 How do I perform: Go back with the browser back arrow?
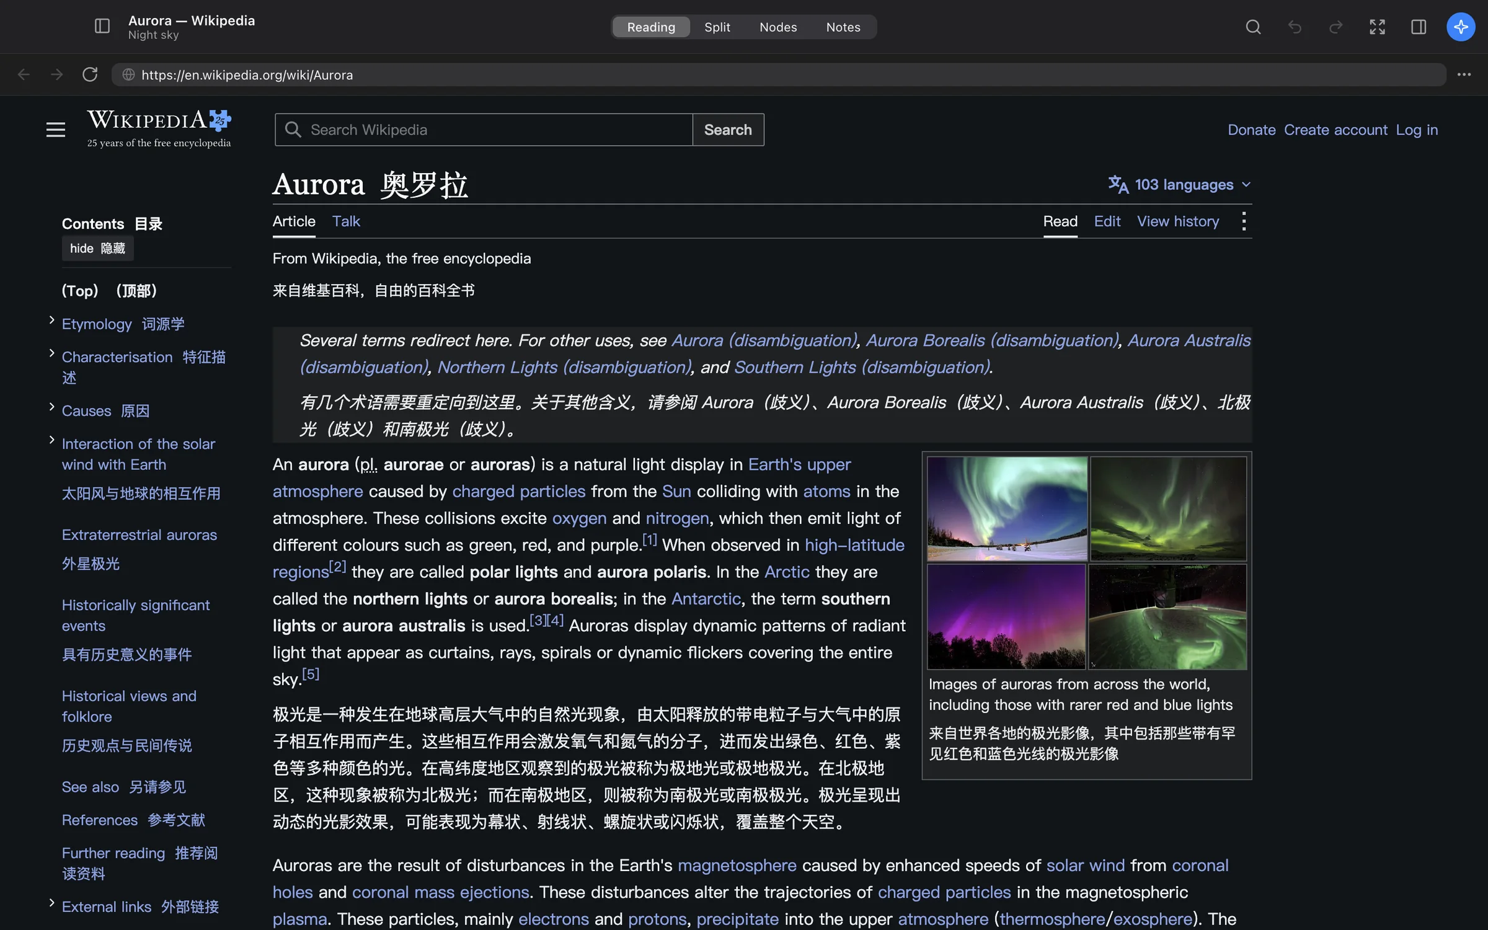coord(24,74)
